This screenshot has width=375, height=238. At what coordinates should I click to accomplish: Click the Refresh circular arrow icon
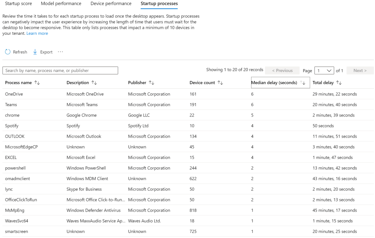[x=8, y=52]
